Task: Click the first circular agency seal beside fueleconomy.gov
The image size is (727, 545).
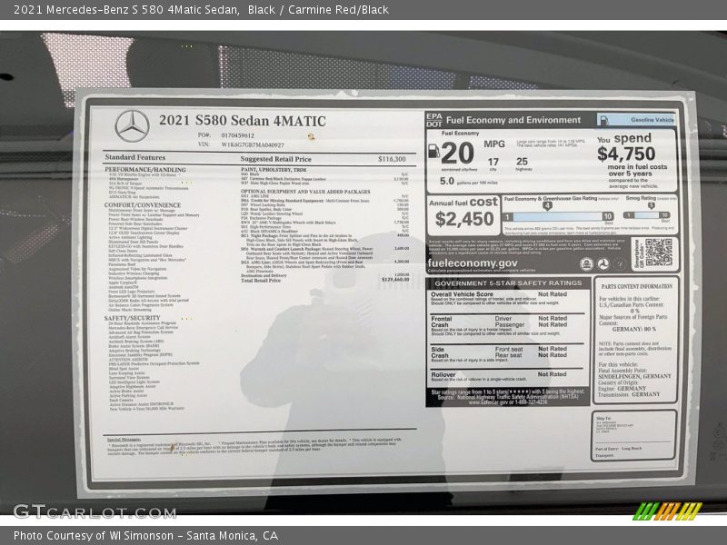Action: [586, 264]
